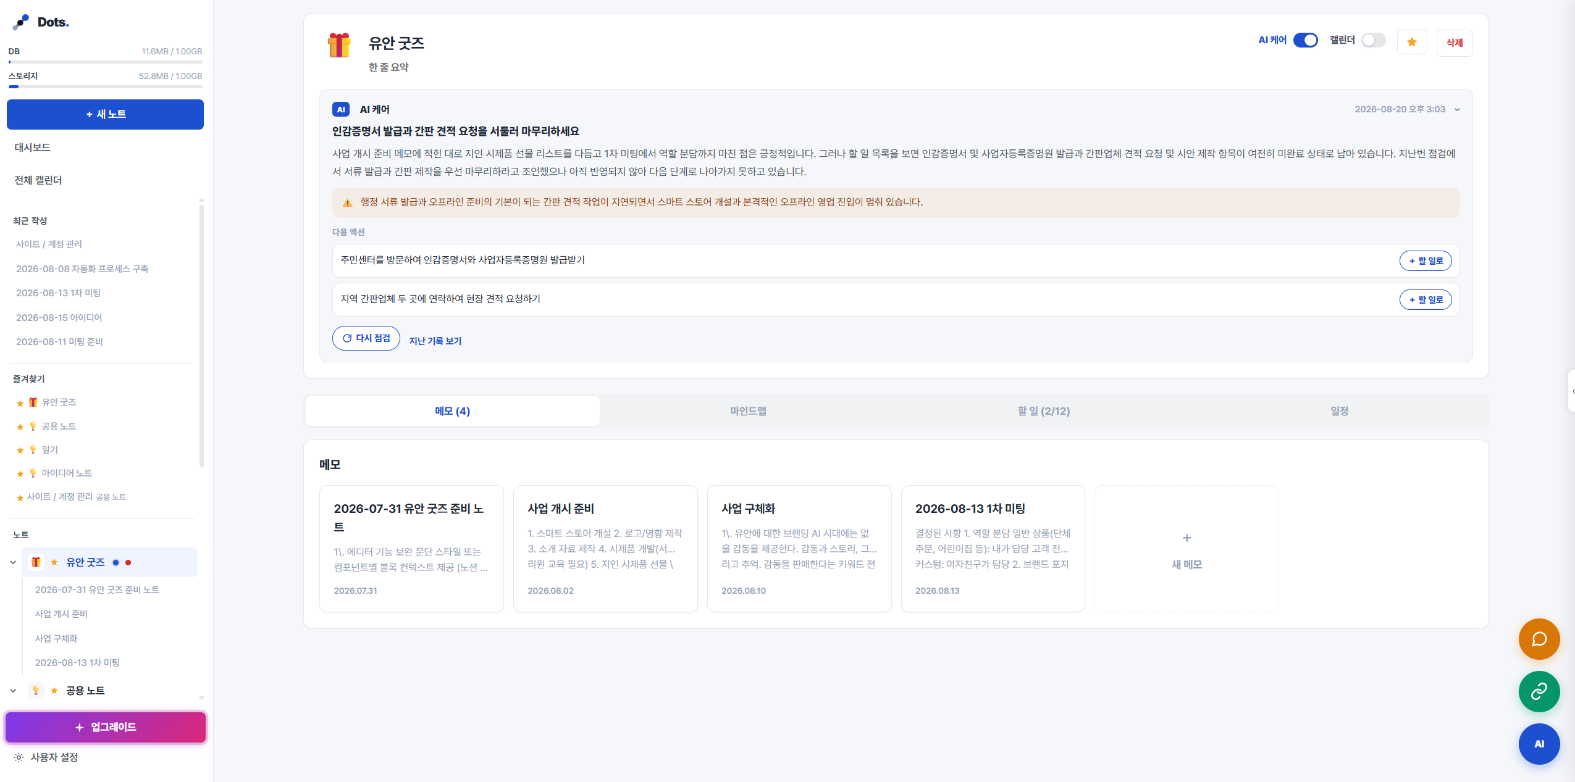Screen dimensions: 1575x782
Task: Open the blue AI assistant button
Action: pyautogui.click(x=1539, y=744)
